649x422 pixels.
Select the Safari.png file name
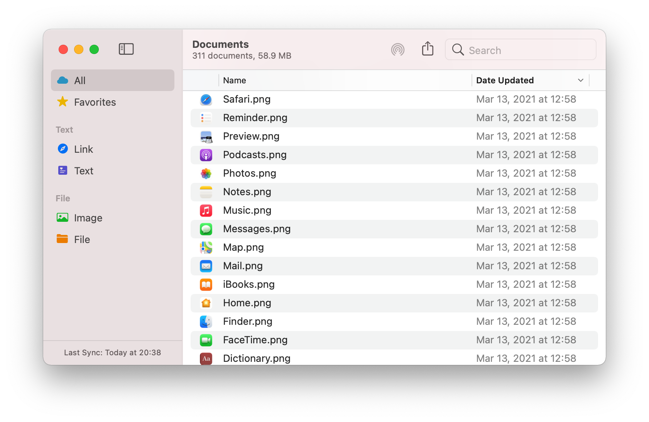(247, 100)
